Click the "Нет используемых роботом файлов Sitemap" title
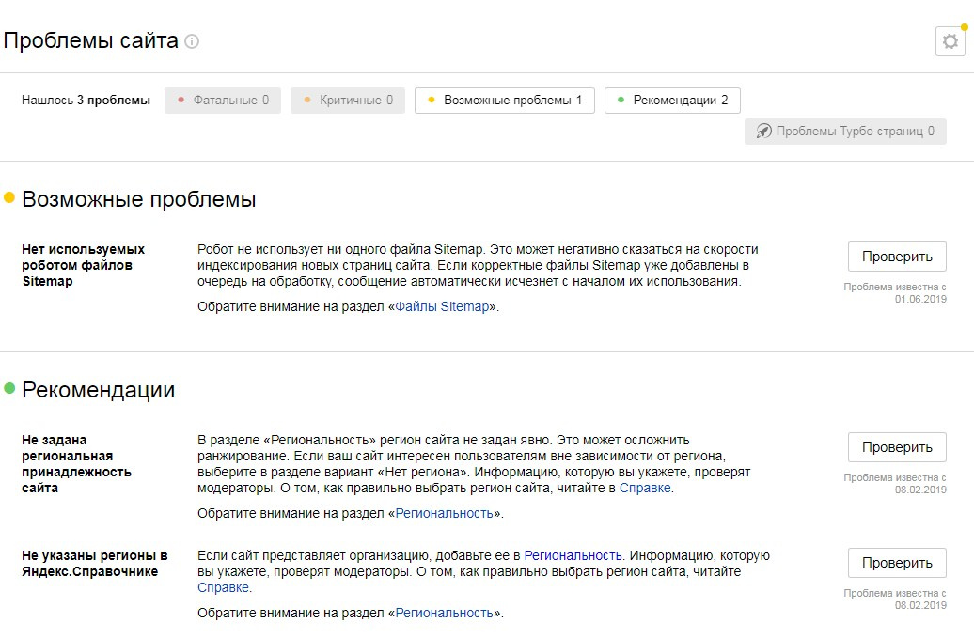The image size is (974, 638). (83, 265)
